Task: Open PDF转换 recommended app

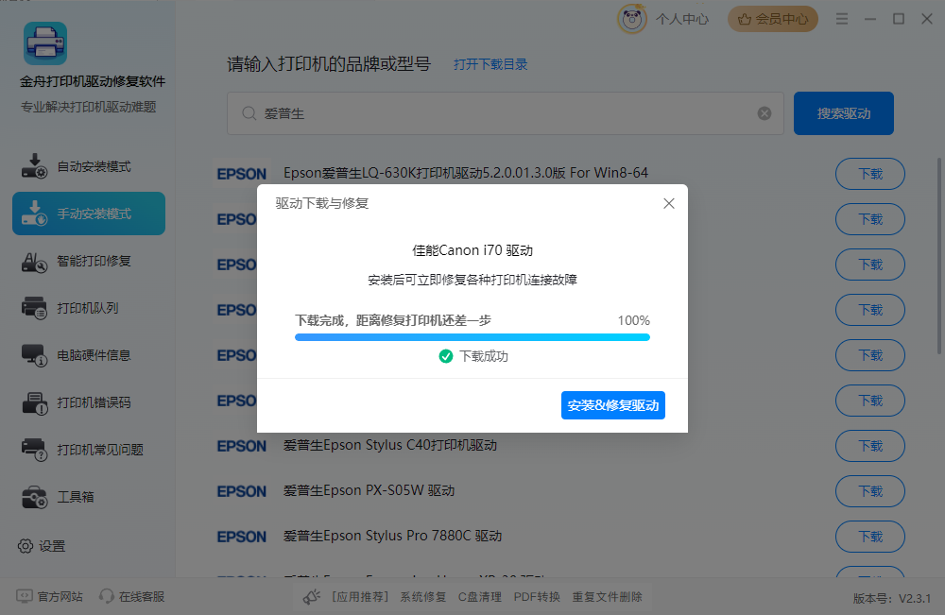Action: 537,596
